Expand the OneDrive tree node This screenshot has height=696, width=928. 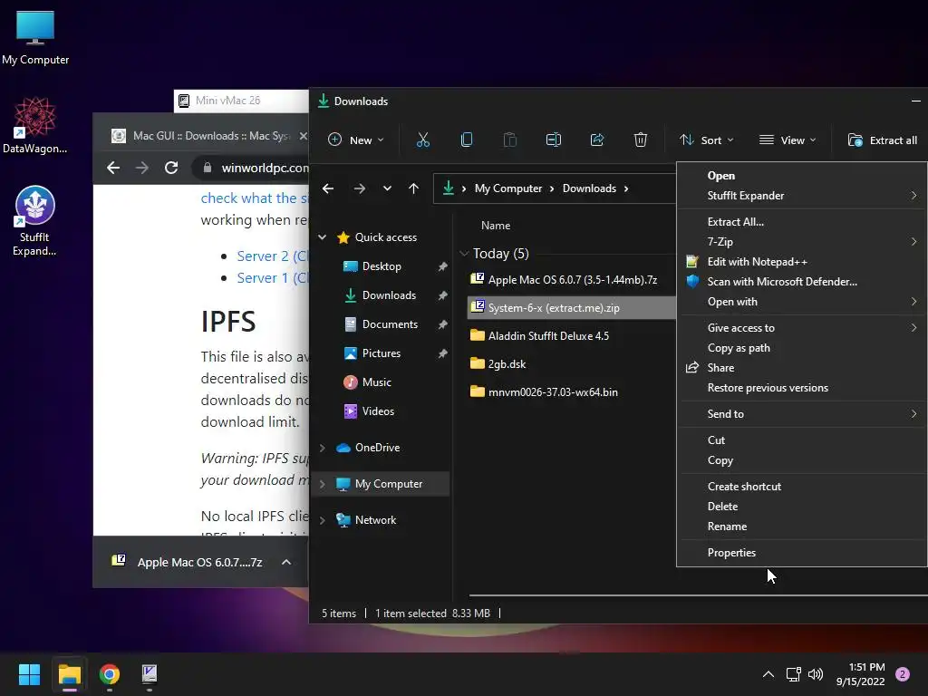click(x=322, y=448)
